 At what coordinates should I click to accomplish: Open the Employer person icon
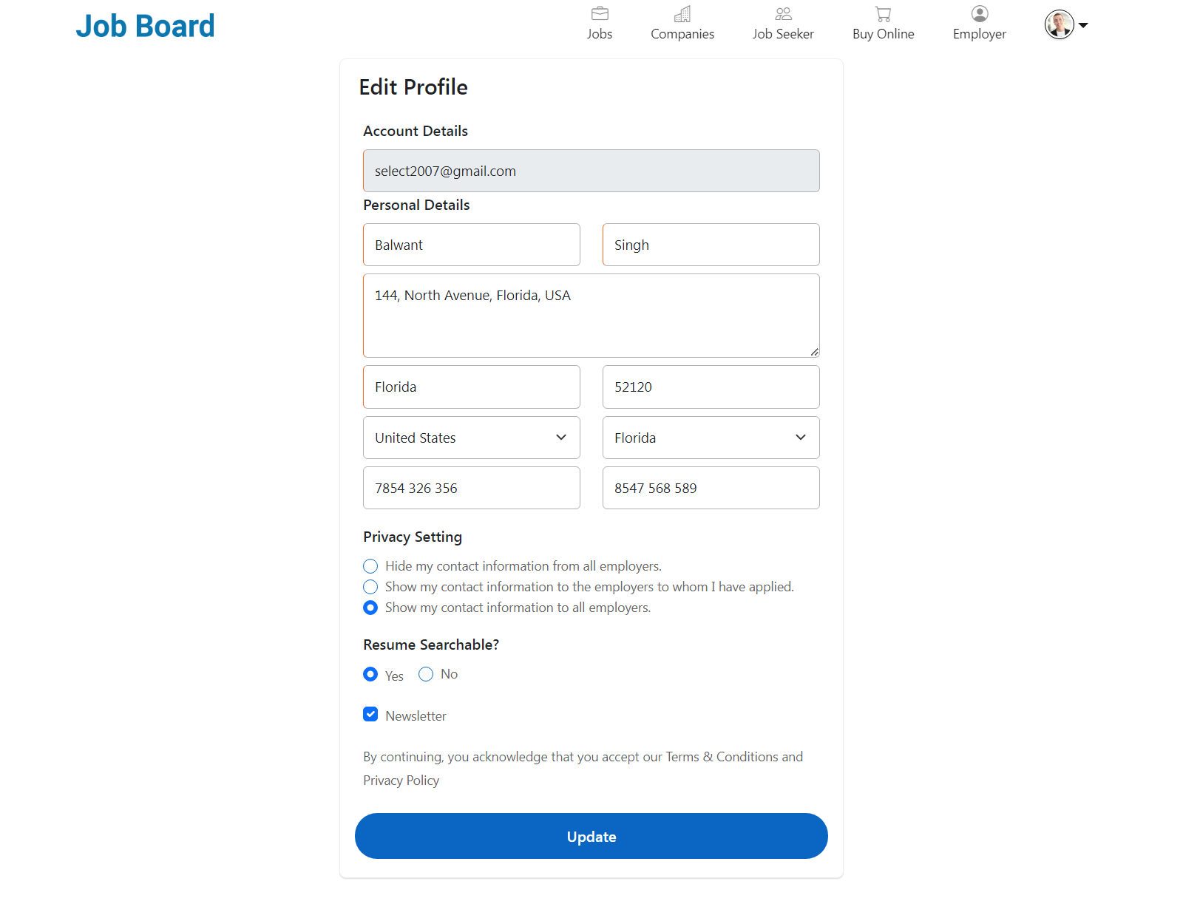click(x=979, y=13)
